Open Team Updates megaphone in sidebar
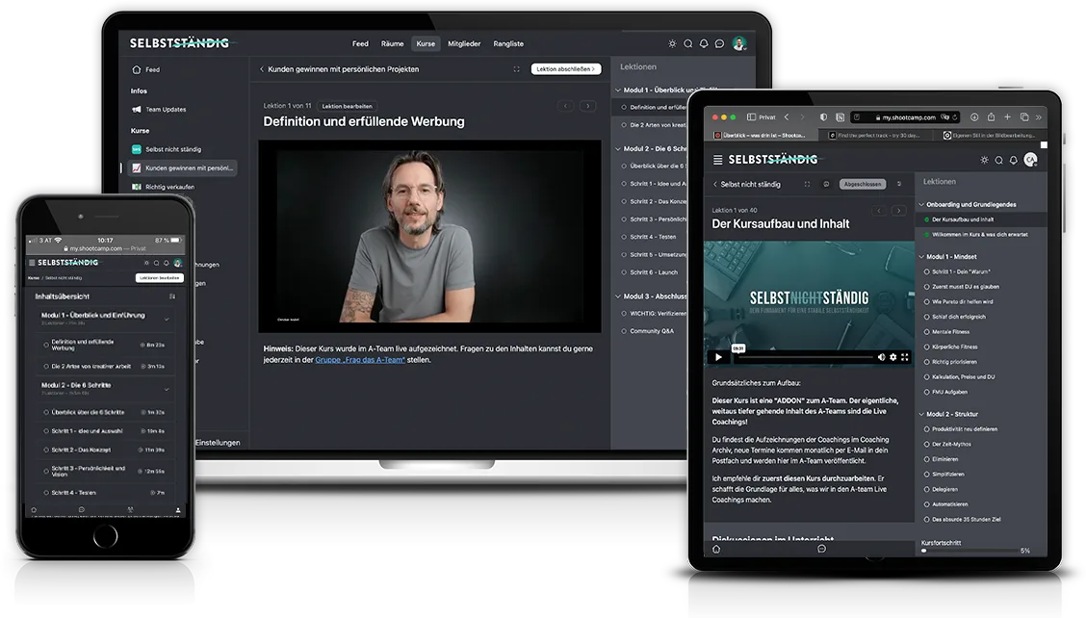The width and height of the screenshot is (1086, 618). [137, 110]
